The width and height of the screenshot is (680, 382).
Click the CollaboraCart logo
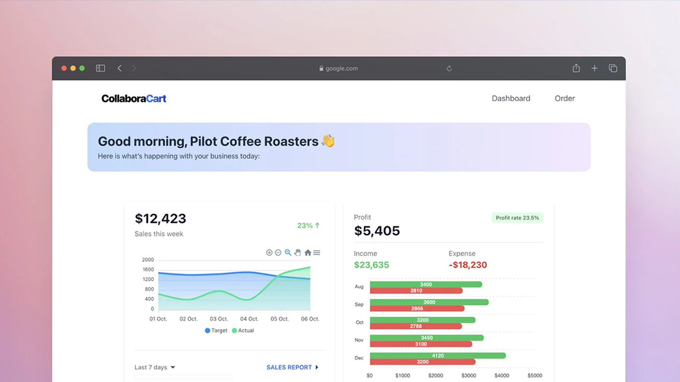(134, 99)
